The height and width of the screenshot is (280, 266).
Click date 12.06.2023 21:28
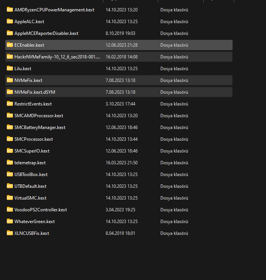pyautogui.click(x=122, y=45)
